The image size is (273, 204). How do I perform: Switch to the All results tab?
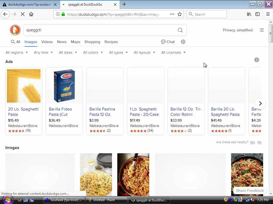[15, 42]
